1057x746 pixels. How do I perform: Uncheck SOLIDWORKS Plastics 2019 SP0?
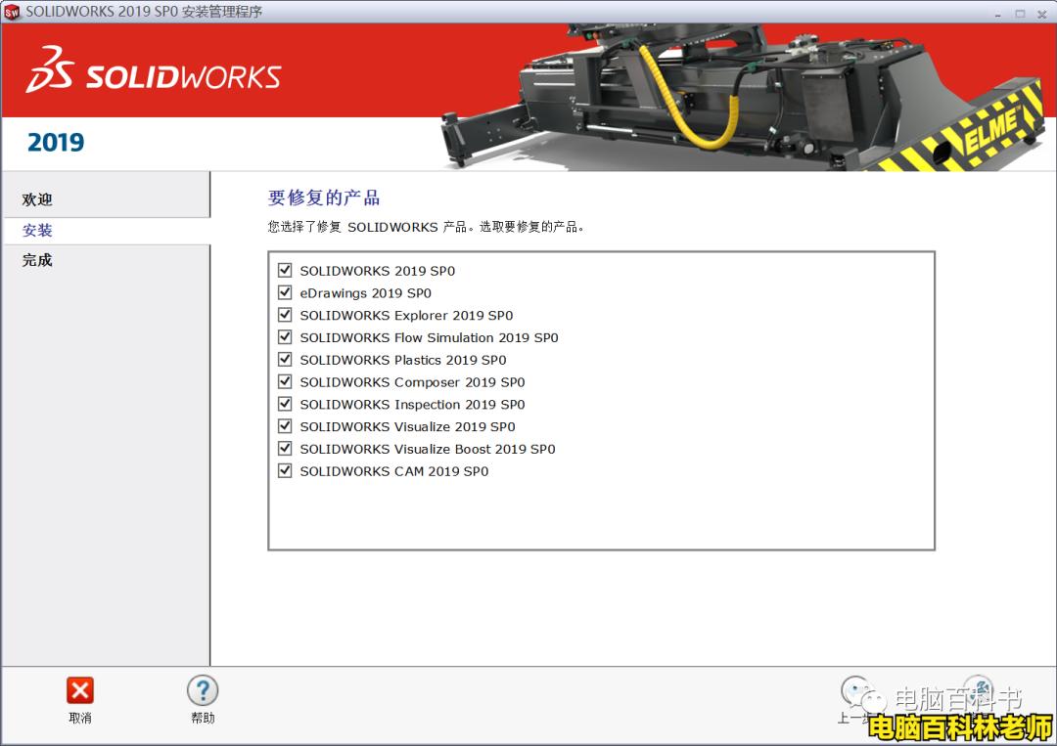(x=285, y=359)
